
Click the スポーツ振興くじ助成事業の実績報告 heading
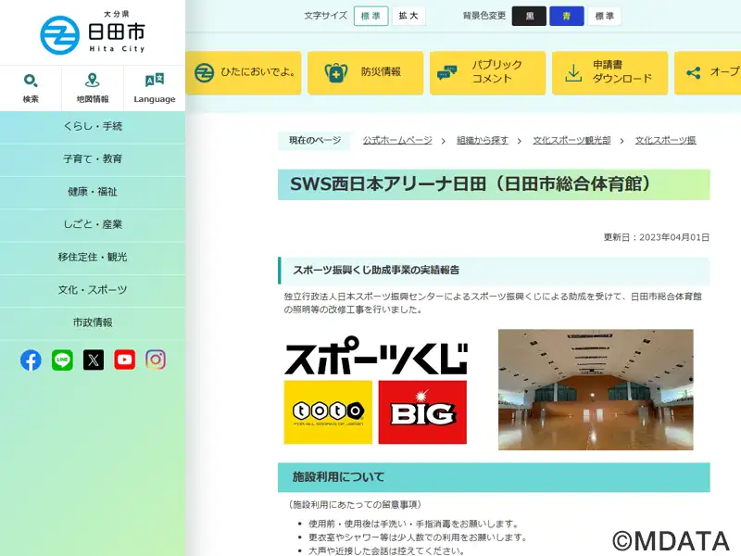pos(494,271)
